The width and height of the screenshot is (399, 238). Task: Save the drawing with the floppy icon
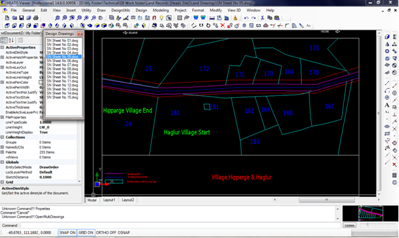[x=22, y=18]
